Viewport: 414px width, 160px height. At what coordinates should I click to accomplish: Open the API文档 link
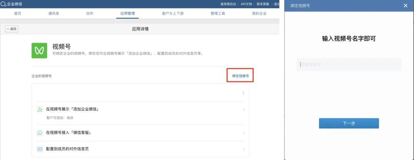[246, 4]
